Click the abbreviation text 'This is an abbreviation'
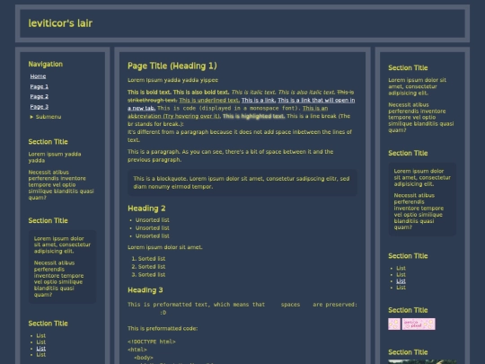 pyautogui.click(x=315, y=108)
